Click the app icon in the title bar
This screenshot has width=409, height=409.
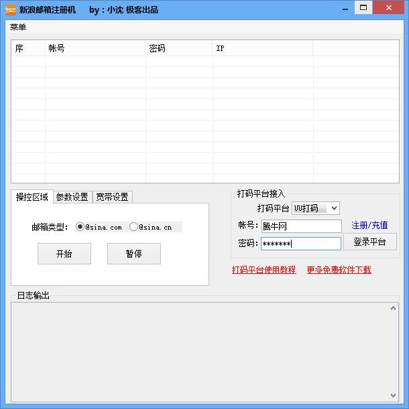[9, 9]
